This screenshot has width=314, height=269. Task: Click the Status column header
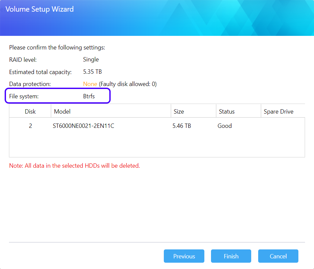coord(227,112)
